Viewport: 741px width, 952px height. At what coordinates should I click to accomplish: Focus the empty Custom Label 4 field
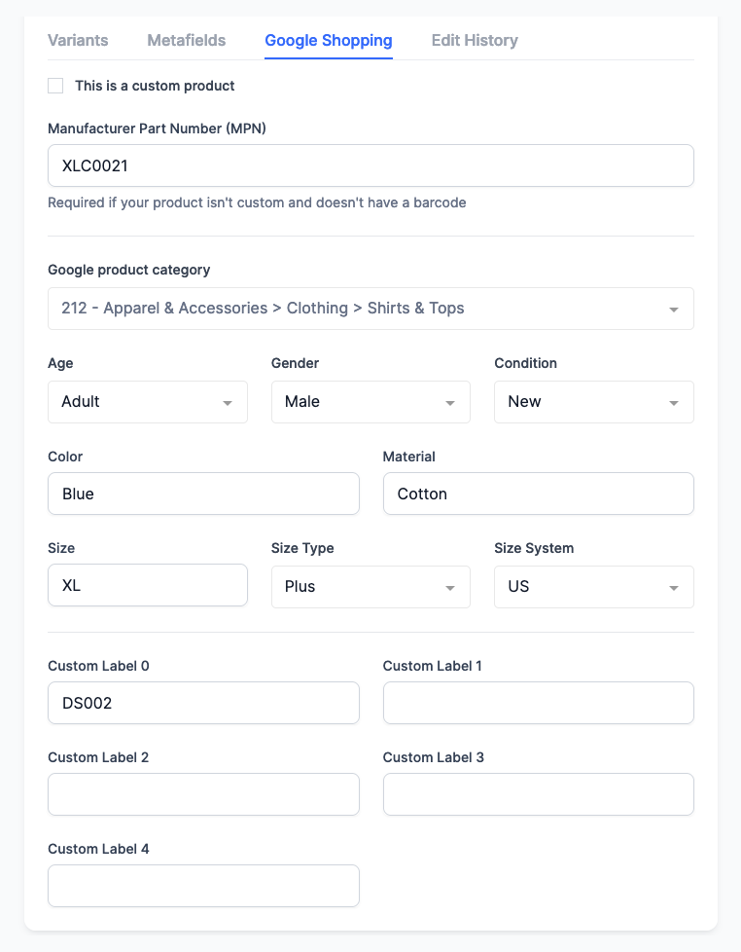203,886
